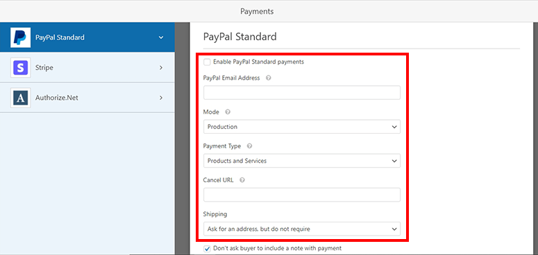This screenshot has height=255, width=538.
Task: Click the PayPal Email Address label
Action: pos(232,78)
